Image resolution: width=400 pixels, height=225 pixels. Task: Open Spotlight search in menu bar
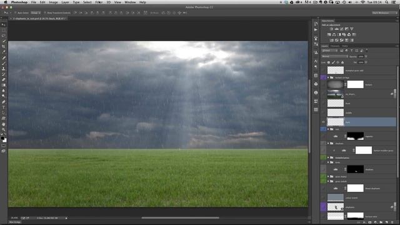click(387, 2)
